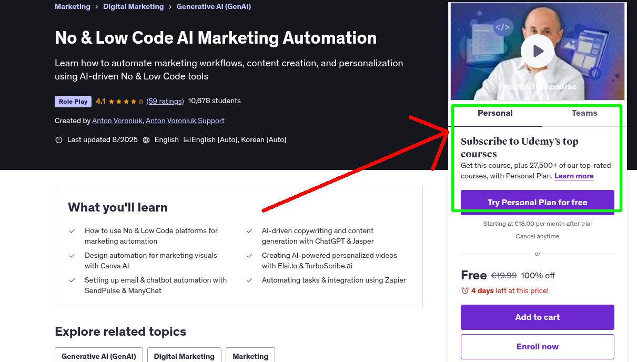Click the globe language icon
The width and height of the screenshot is (637, 362).
[146, 140]
